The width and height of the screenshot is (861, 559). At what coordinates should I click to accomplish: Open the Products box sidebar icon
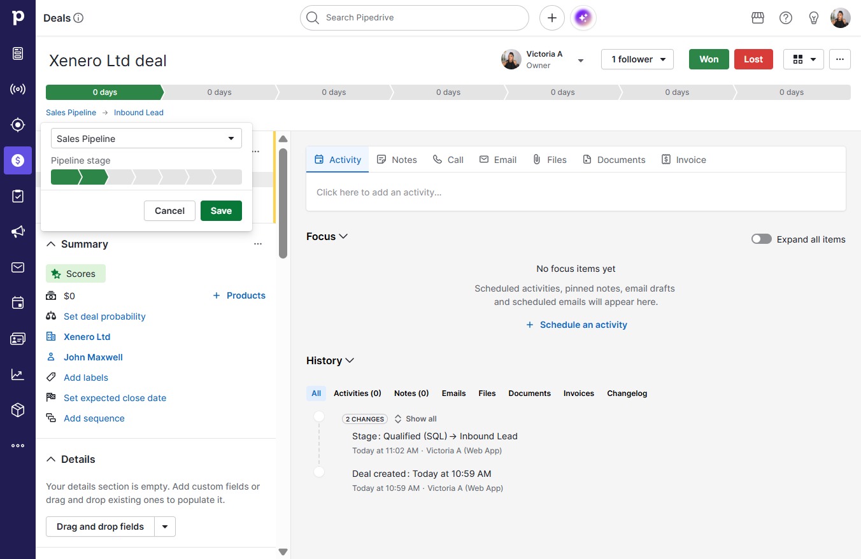18,410
